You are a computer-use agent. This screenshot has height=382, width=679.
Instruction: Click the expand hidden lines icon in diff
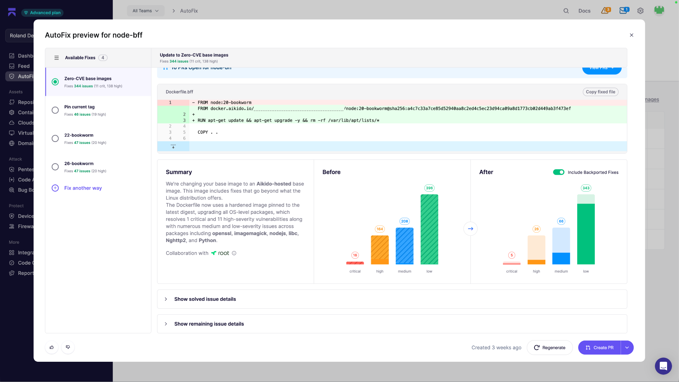pyautogui.click(x=173, y=146)
